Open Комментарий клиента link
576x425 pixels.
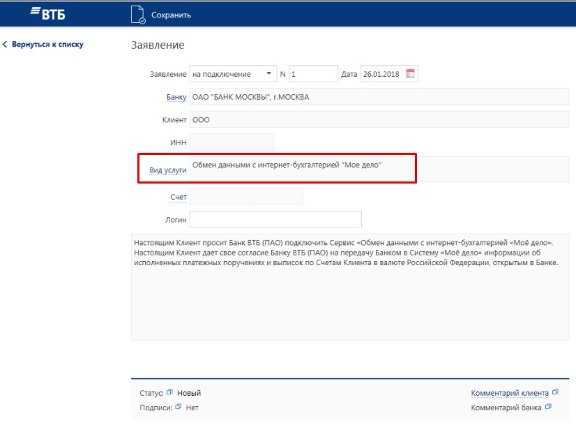click(509, 393)
